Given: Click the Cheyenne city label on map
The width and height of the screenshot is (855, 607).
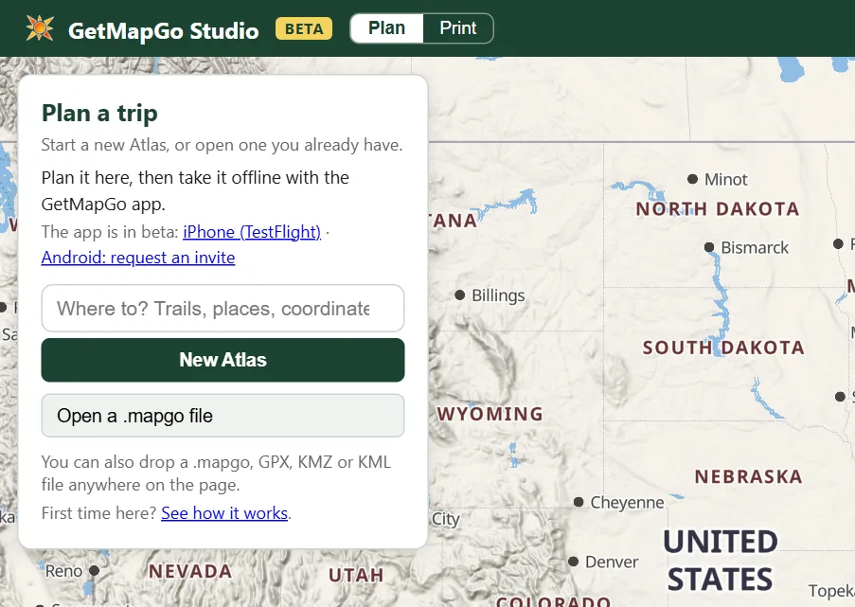Looking at the screenshot, I should (627, 502).
